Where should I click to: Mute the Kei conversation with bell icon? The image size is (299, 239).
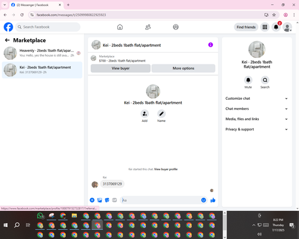click(248, 80)
